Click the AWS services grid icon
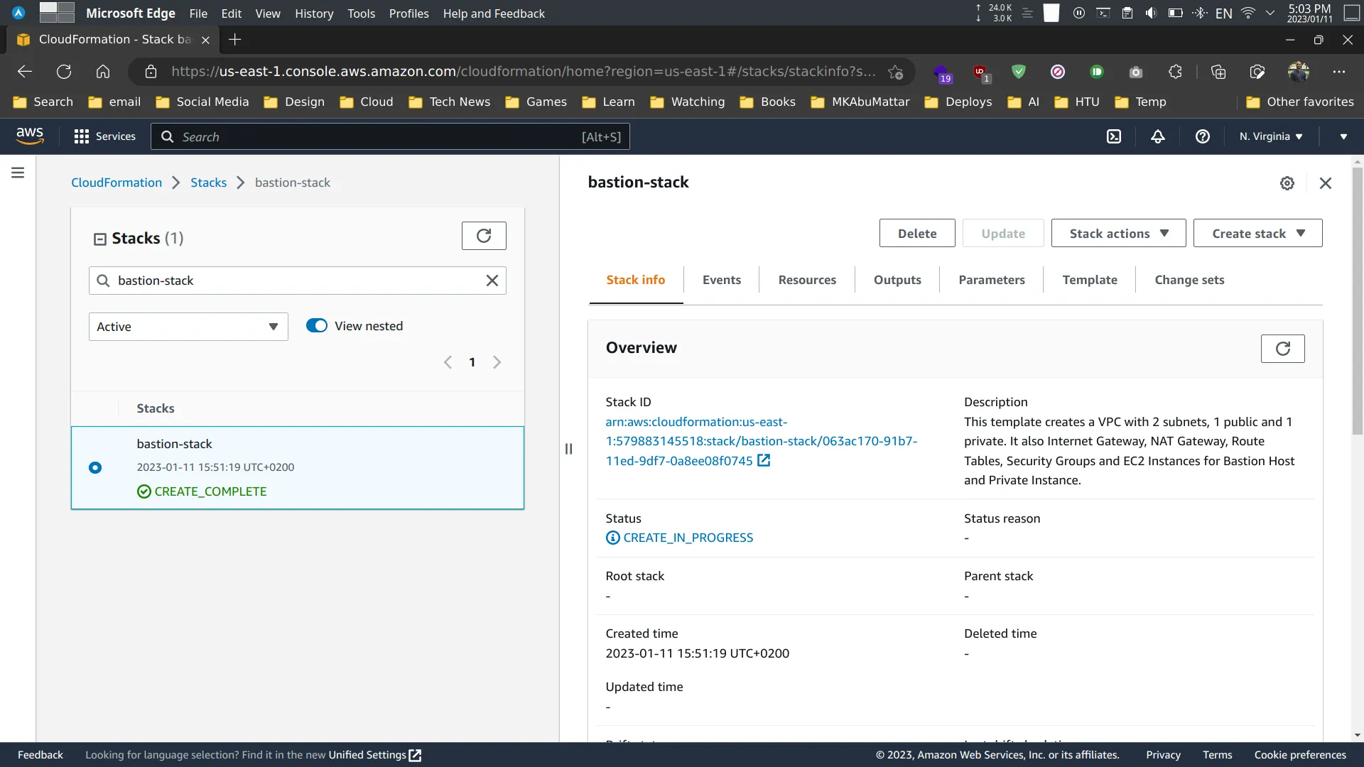The image size is (1364, 767). click(82, 136)
